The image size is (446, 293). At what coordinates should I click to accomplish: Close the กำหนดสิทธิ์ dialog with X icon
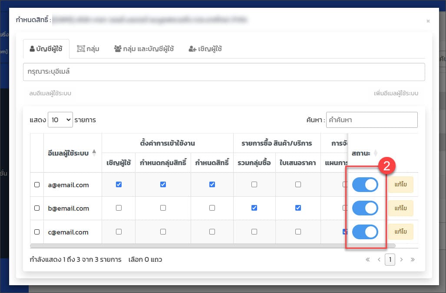point(428,21)
